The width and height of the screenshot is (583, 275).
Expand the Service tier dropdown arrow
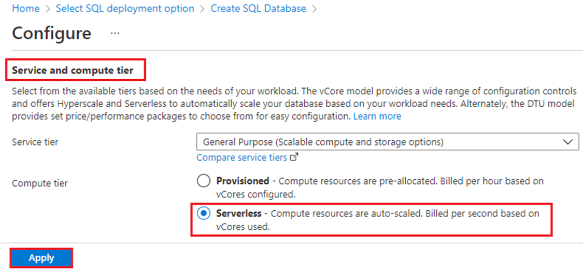click(x=567, y=142)
